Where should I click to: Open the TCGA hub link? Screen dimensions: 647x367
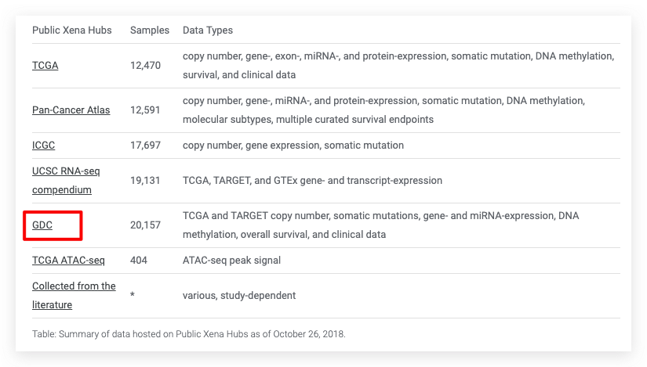[x=45, y=66]
